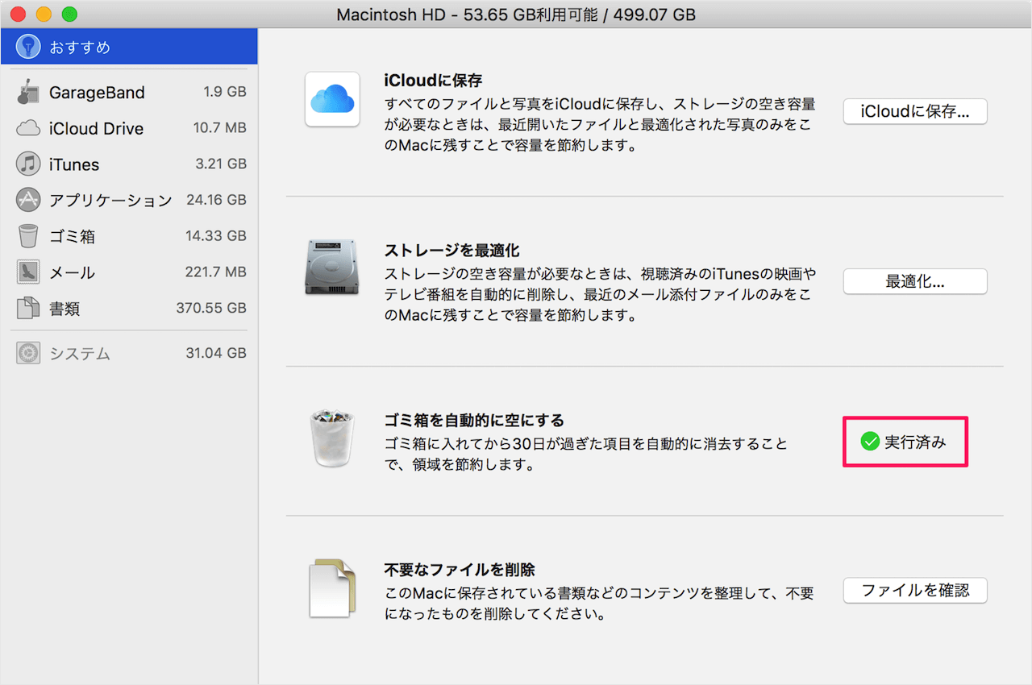Image resolution: width=1032 pixels, height=685 pixels.
Task: Click the yellow minimize window button
Action: tap(44, 15)
